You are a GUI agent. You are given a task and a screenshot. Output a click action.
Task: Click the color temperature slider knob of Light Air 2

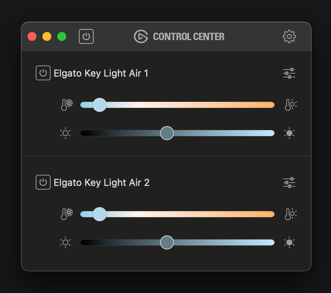[x=100, y=214]
